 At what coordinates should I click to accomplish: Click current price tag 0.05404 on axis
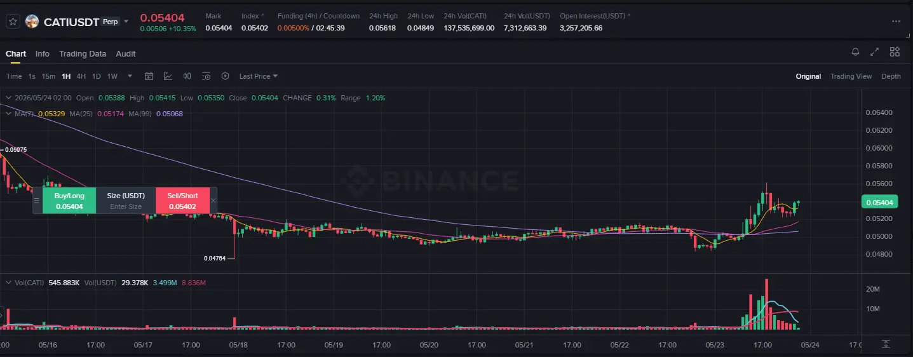pos(879,202)
